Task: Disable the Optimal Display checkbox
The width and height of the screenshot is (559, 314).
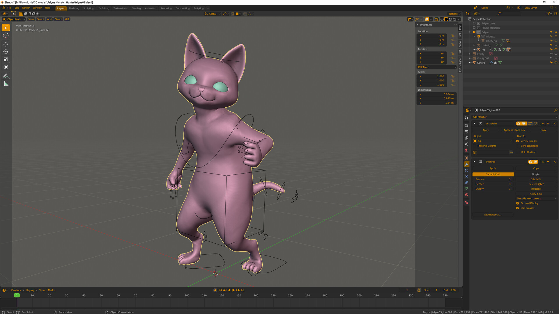Action: pos(518,203)
